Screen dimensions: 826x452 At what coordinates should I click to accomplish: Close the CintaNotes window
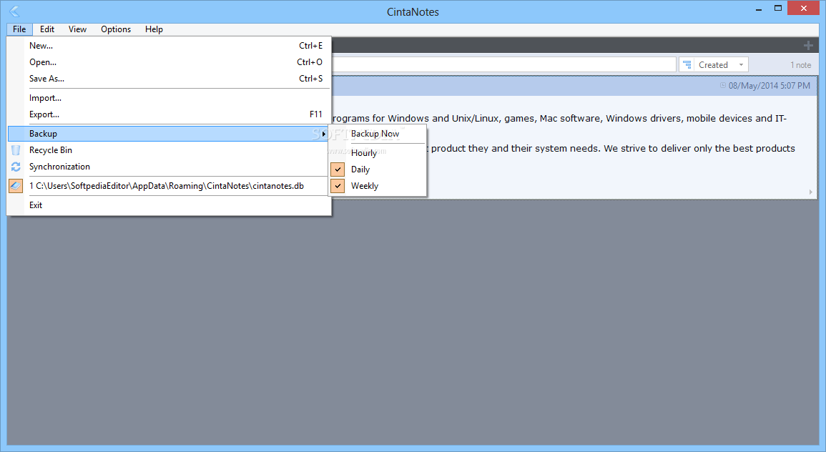coord(803,9)
